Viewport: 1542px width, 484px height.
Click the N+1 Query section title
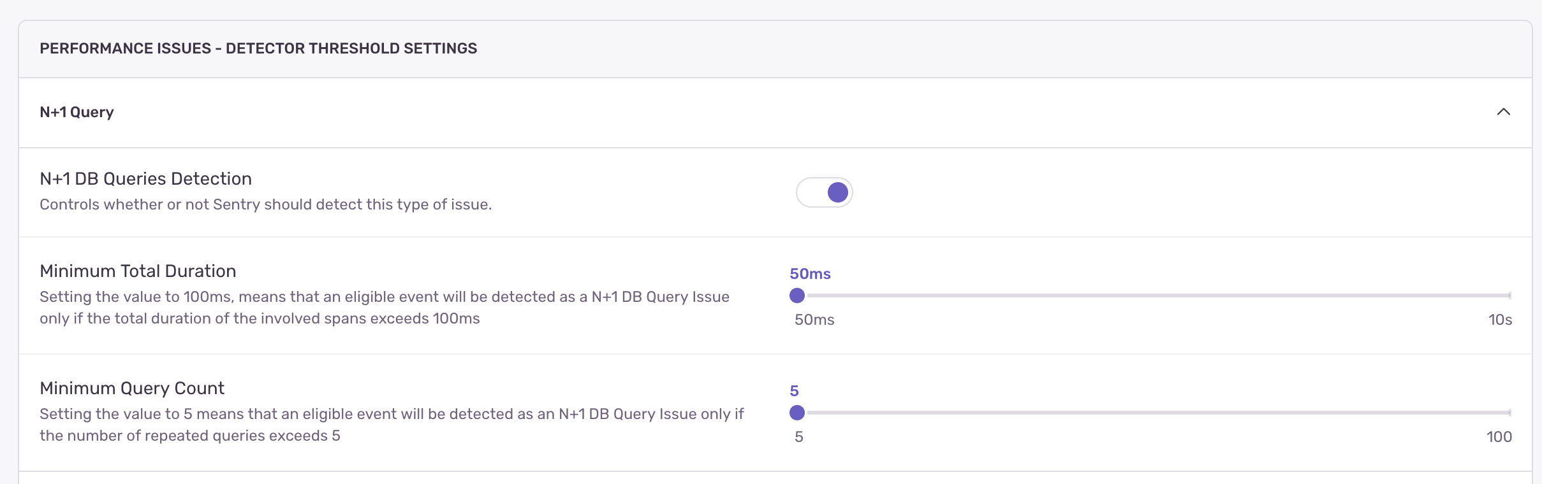[x=77, y=112]
